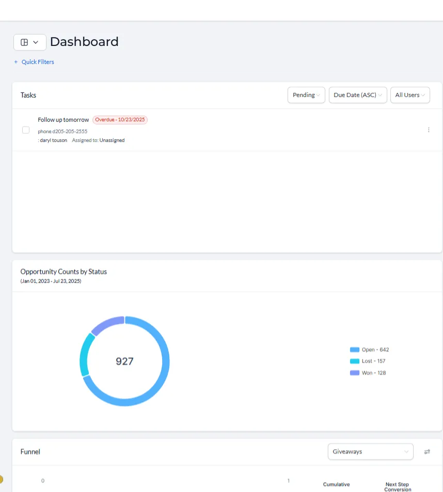Image resolution: width=443 pixels, height=492 pixels.
Task: Toggle the Lost legend swatch
Action: pos(355,361)
